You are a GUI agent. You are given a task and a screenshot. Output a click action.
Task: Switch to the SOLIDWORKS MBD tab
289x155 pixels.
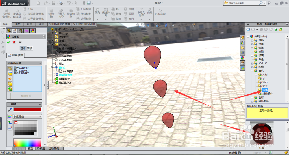(x=84, y=24)
